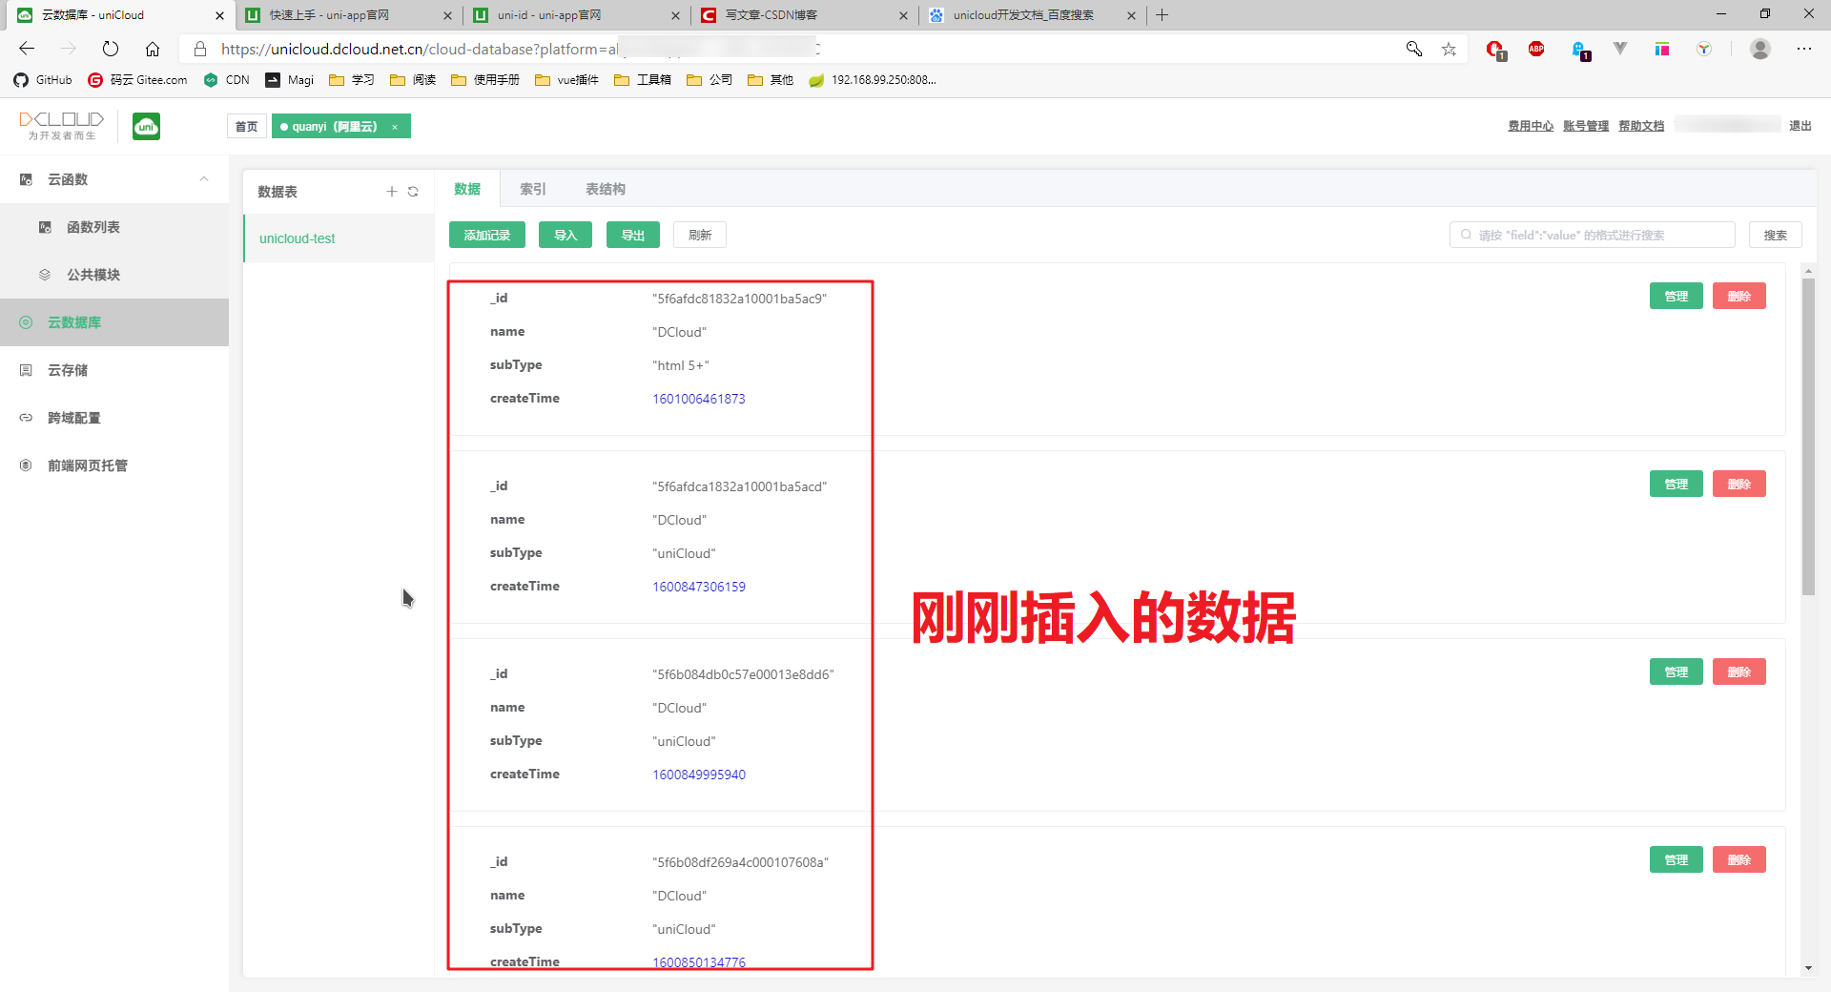Refresh the data table list icon

(413, 192)
